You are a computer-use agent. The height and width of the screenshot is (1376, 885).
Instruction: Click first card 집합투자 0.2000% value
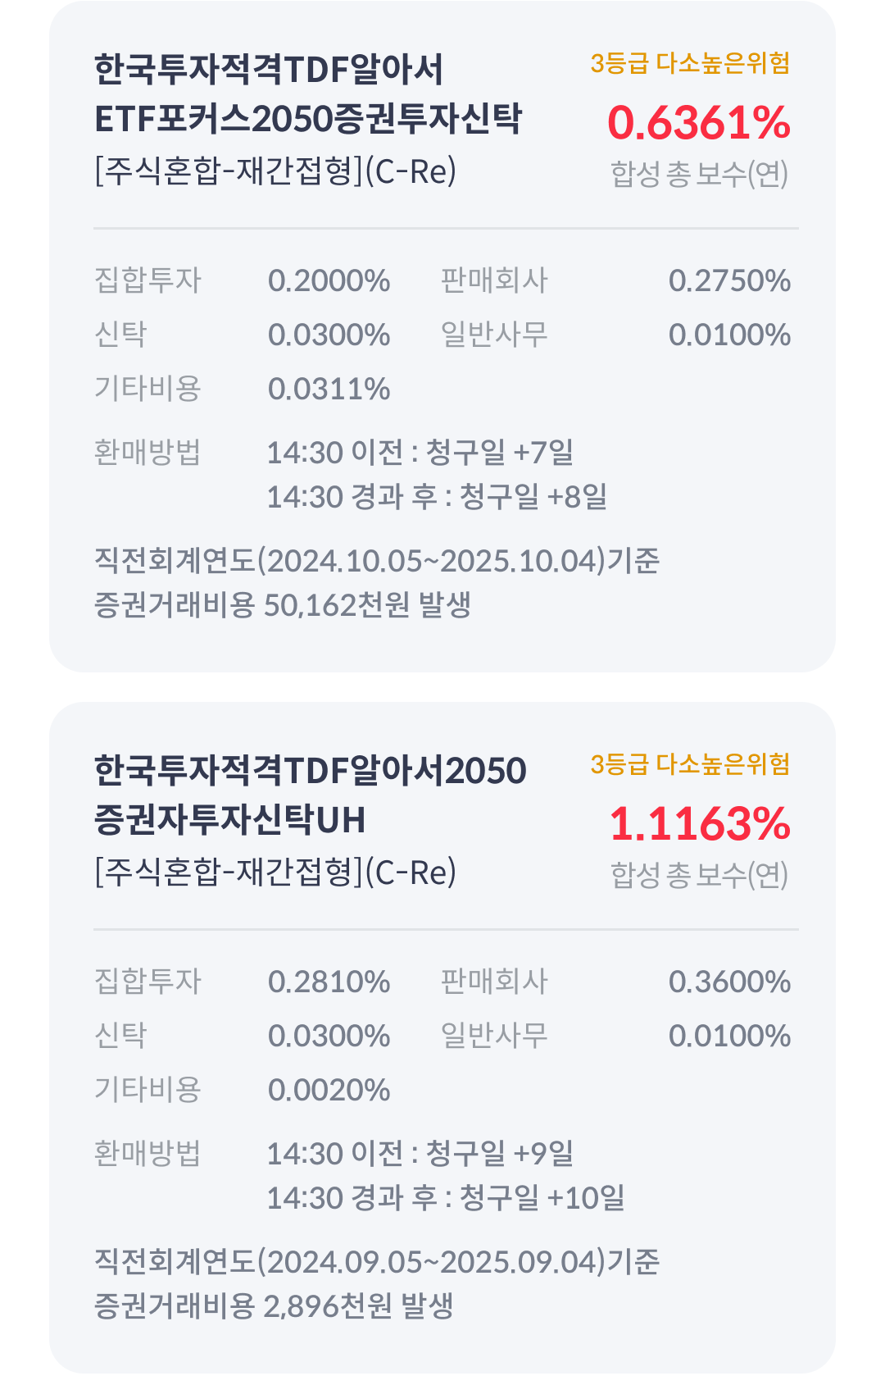coord(329,280)
